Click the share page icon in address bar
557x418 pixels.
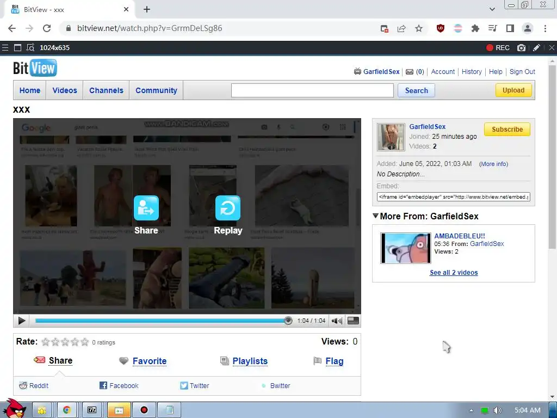point(401,28)
